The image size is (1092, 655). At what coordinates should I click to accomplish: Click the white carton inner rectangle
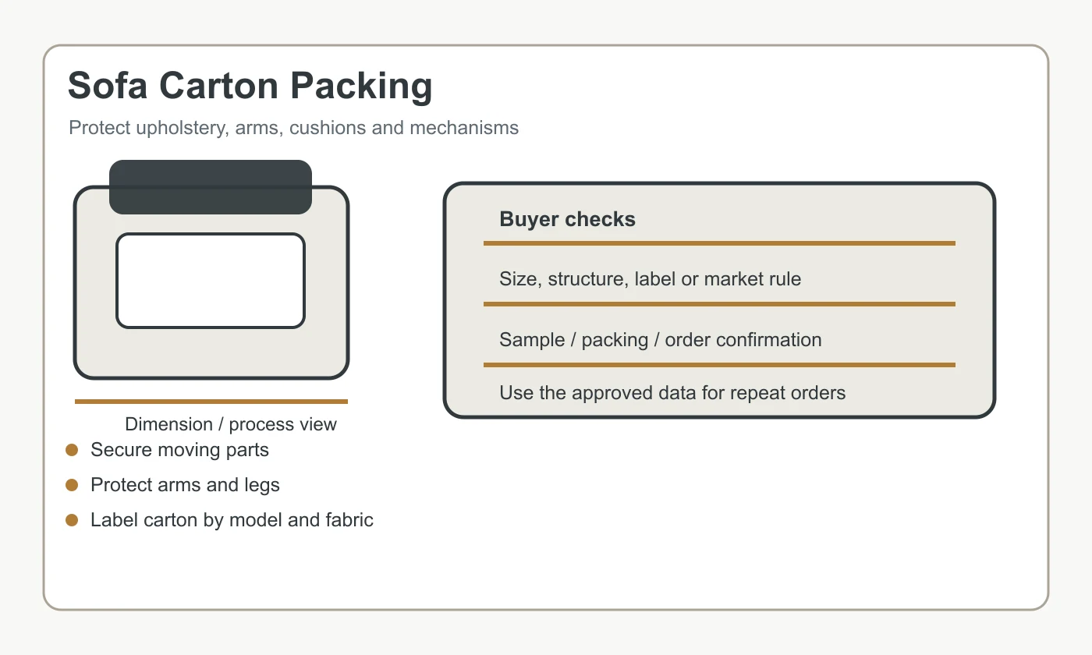pos(211,281)
